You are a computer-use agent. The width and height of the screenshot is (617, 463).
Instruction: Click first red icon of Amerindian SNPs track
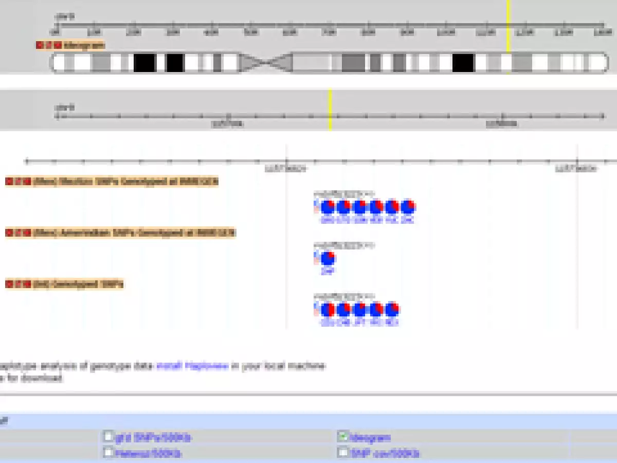tap(9, 233)
